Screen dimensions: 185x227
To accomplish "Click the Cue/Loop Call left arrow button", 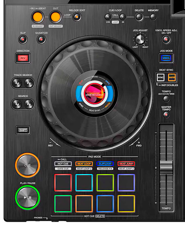I will pyautogui.click(x=108, y=17).
